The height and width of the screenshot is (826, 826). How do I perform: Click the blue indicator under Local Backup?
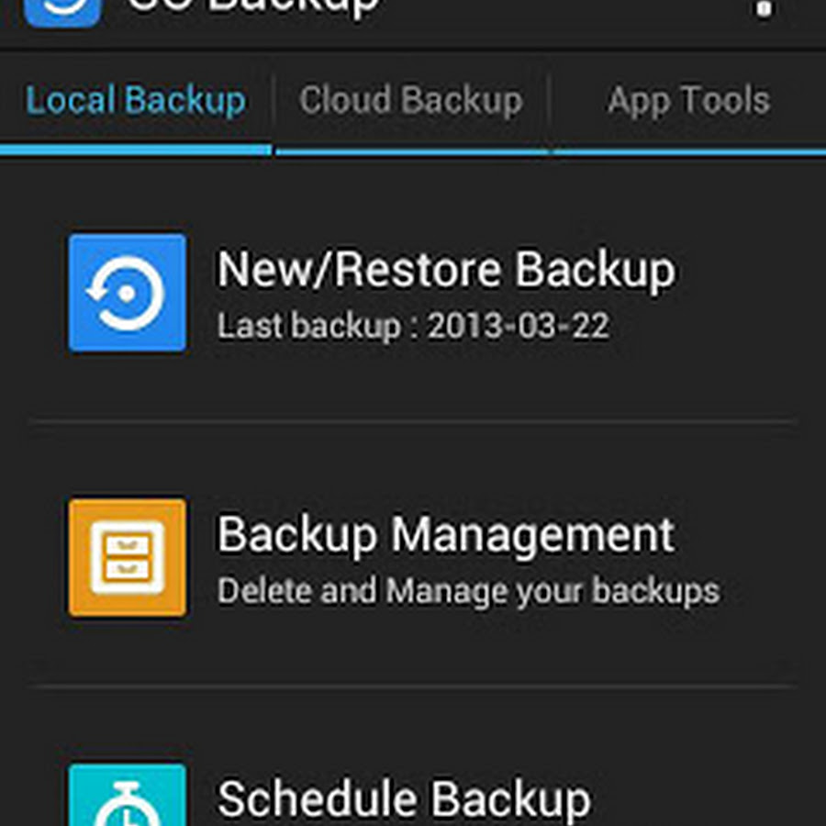[136, 150]
